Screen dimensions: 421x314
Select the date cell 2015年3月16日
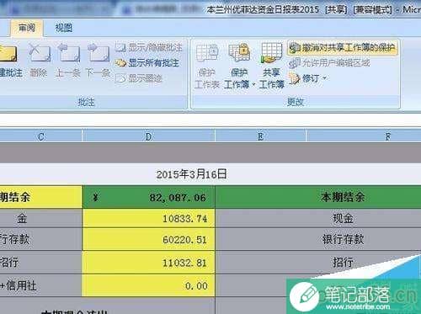pos(192,174)
